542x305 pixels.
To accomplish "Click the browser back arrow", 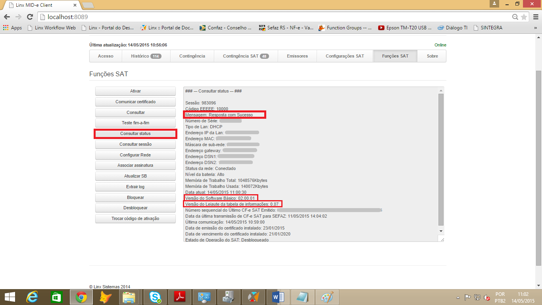I will tap(6, 17).
